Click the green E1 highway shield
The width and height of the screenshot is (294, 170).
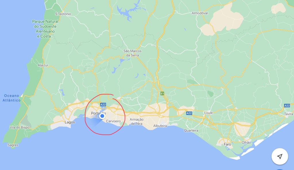coord(162,93)
